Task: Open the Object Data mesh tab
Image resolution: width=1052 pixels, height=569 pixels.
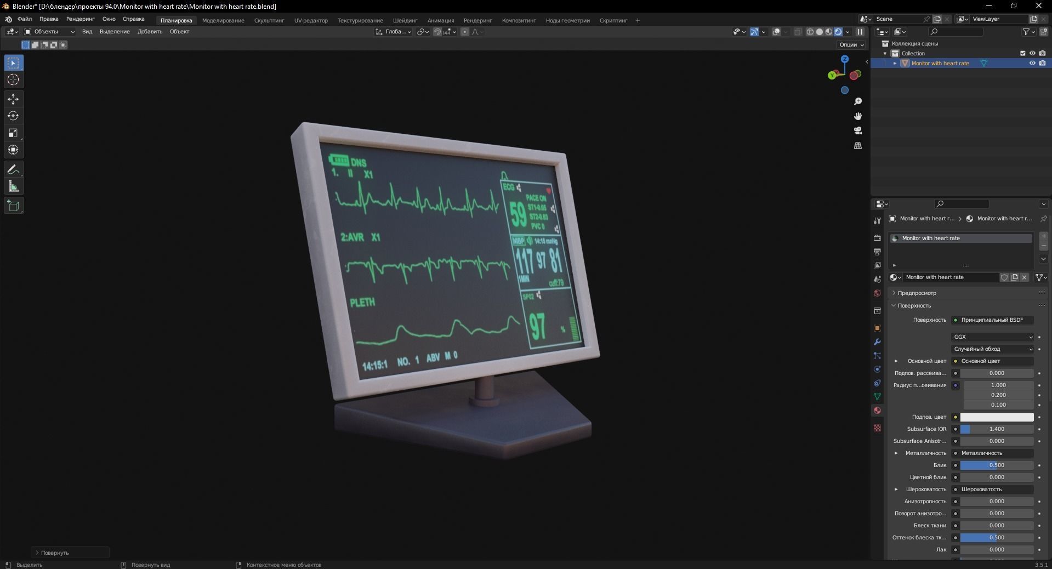Action: pos(877,396)
